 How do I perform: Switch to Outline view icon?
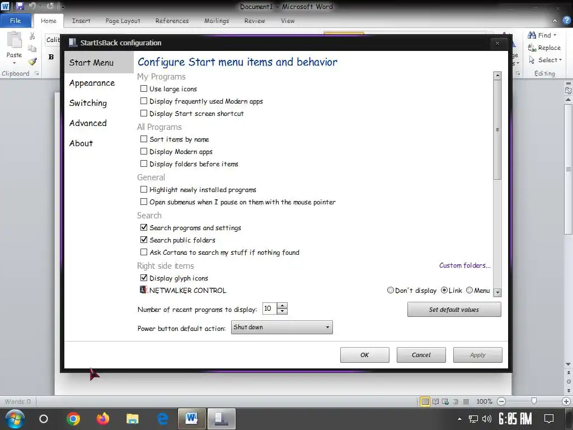[x=455, y=401]
